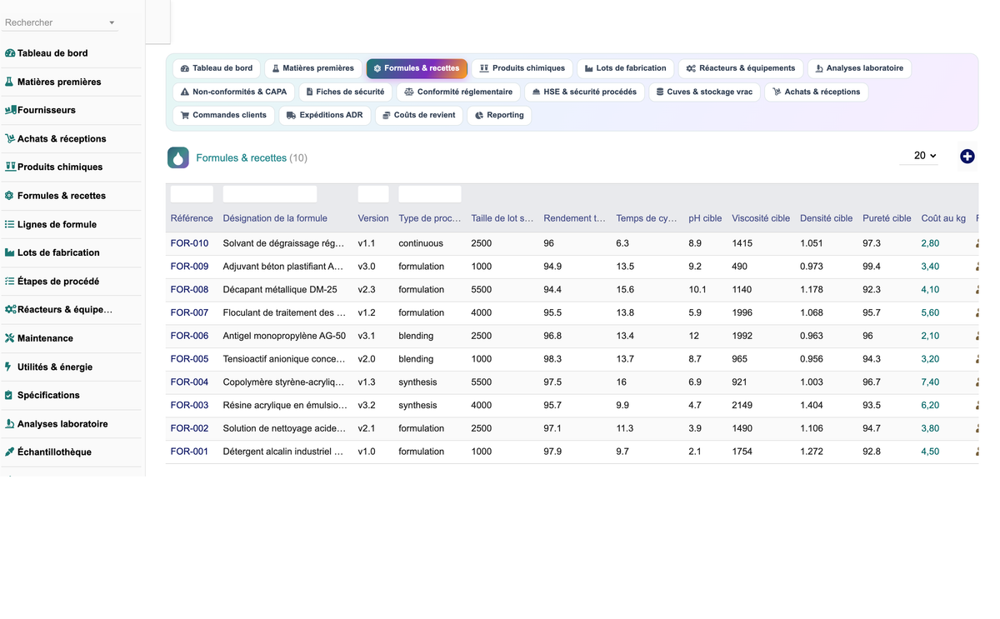1000x619 pixels.
Task: Click the Achats & réceptions sidebar icon
Action: [10, 138]
